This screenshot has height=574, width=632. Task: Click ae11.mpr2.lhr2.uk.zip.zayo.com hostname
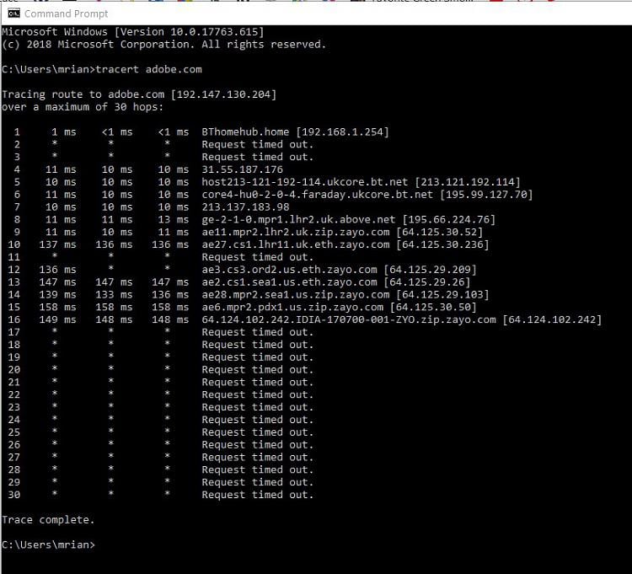(x=296, y=232)
